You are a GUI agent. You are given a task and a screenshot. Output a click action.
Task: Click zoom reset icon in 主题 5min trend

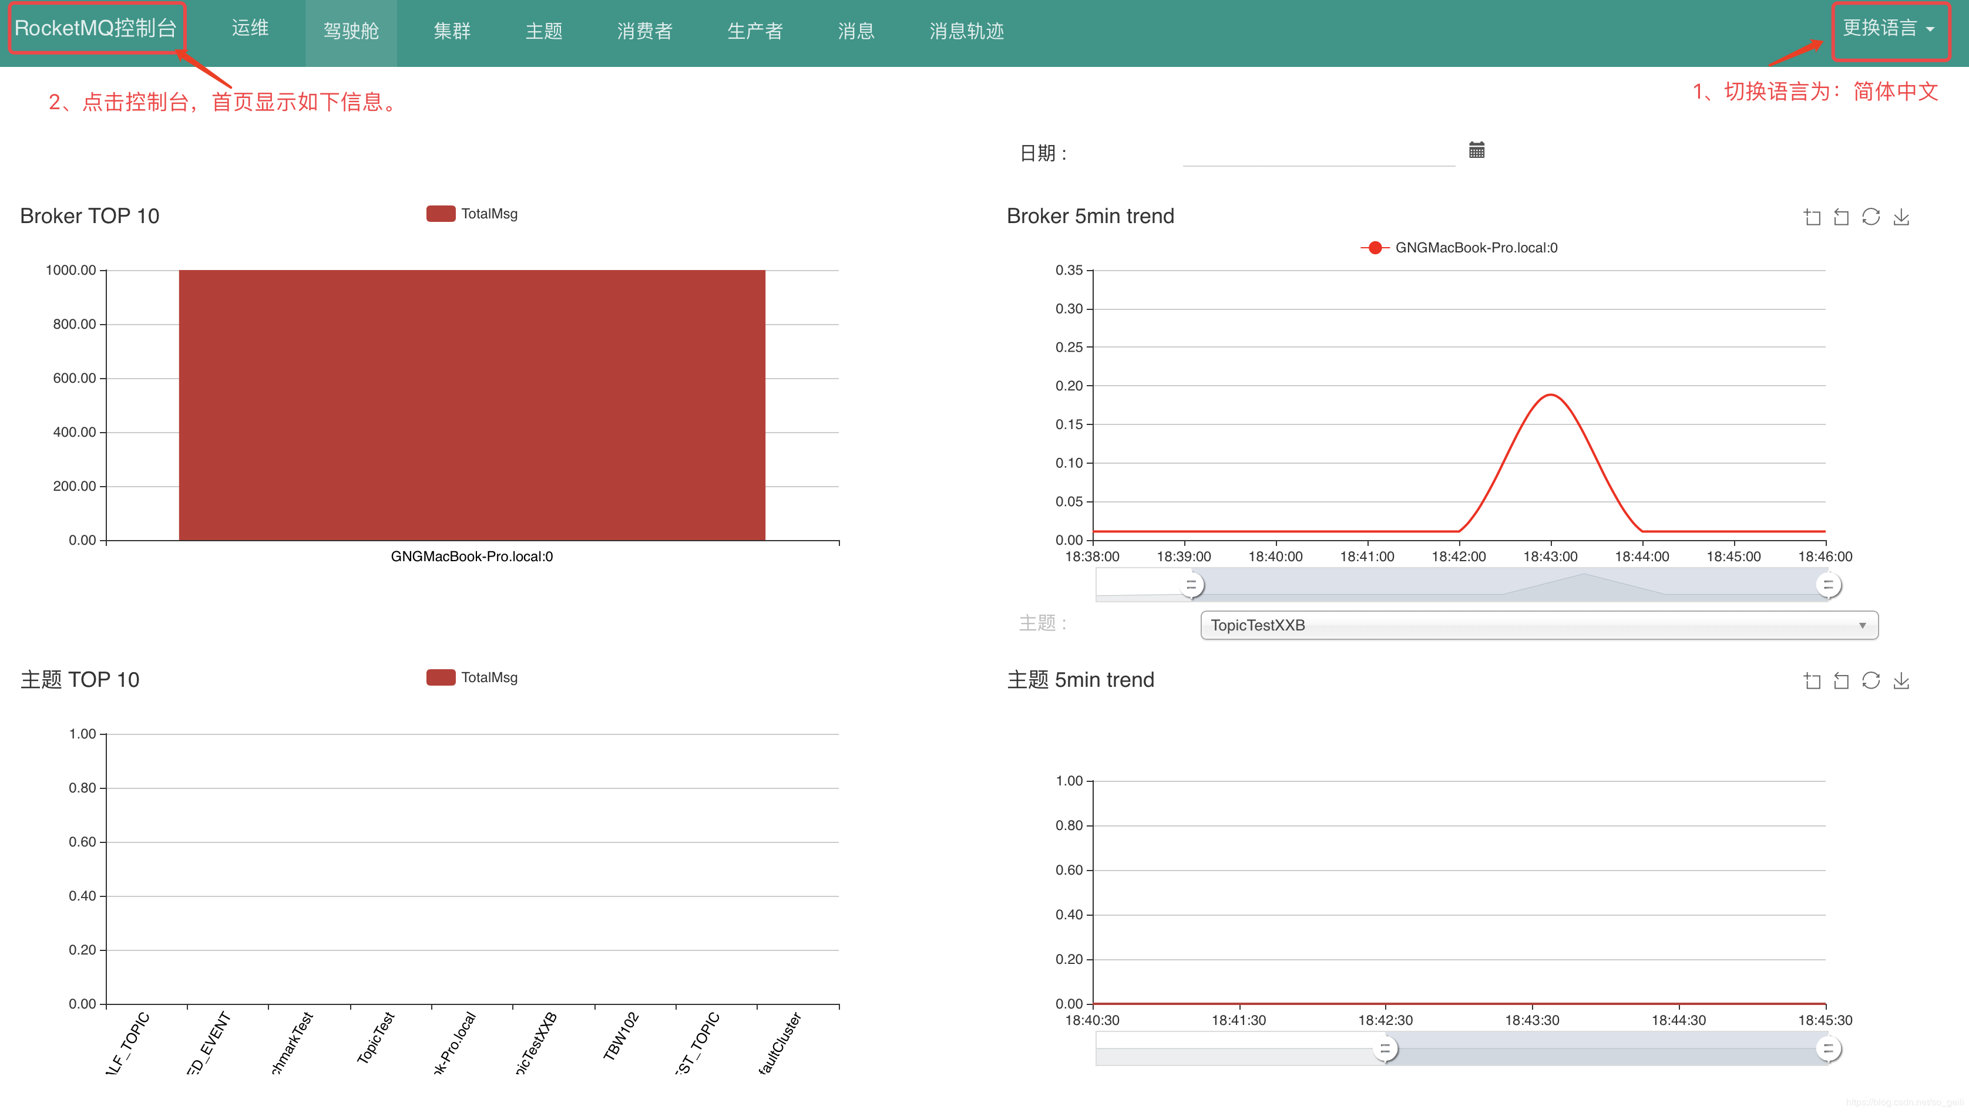click(1842, 681)
